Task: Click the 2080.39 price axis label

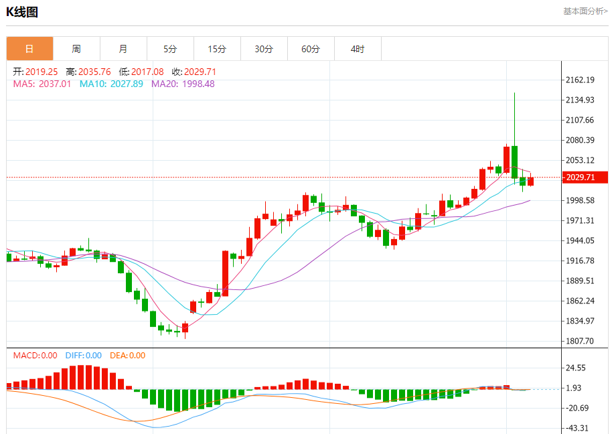Action: click(580, 140)
